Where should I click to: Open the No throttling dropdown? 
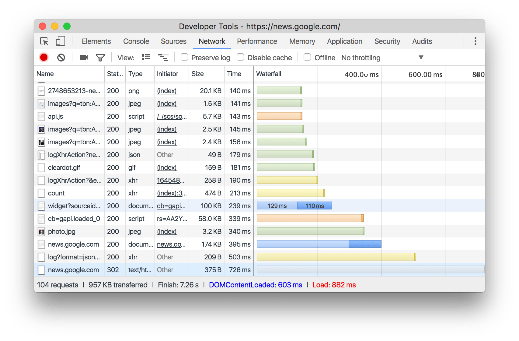click(x=382, y=58)
